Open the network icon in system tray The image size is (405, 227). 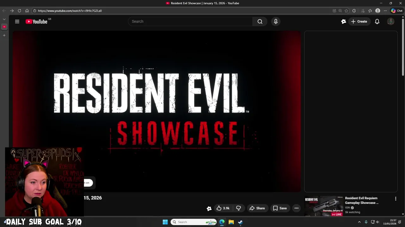373,222
